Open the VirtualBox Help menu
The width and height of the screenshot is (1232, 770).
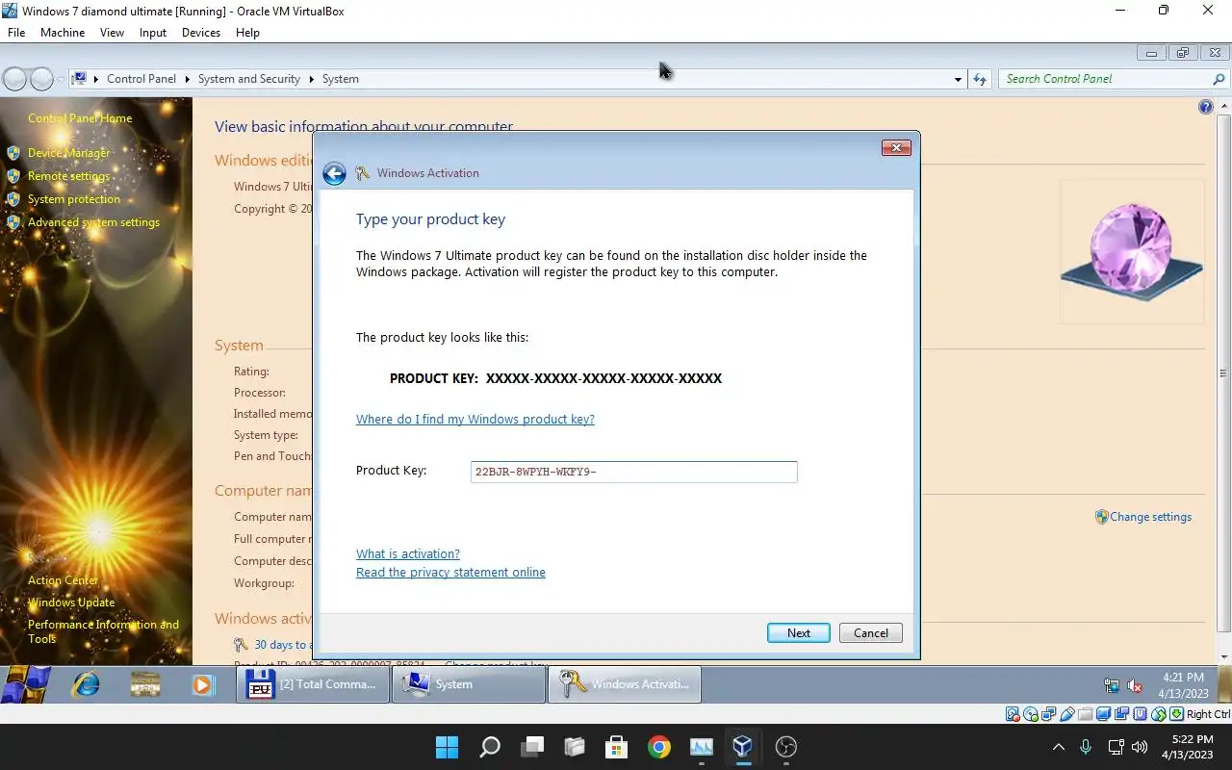[247, 33]
